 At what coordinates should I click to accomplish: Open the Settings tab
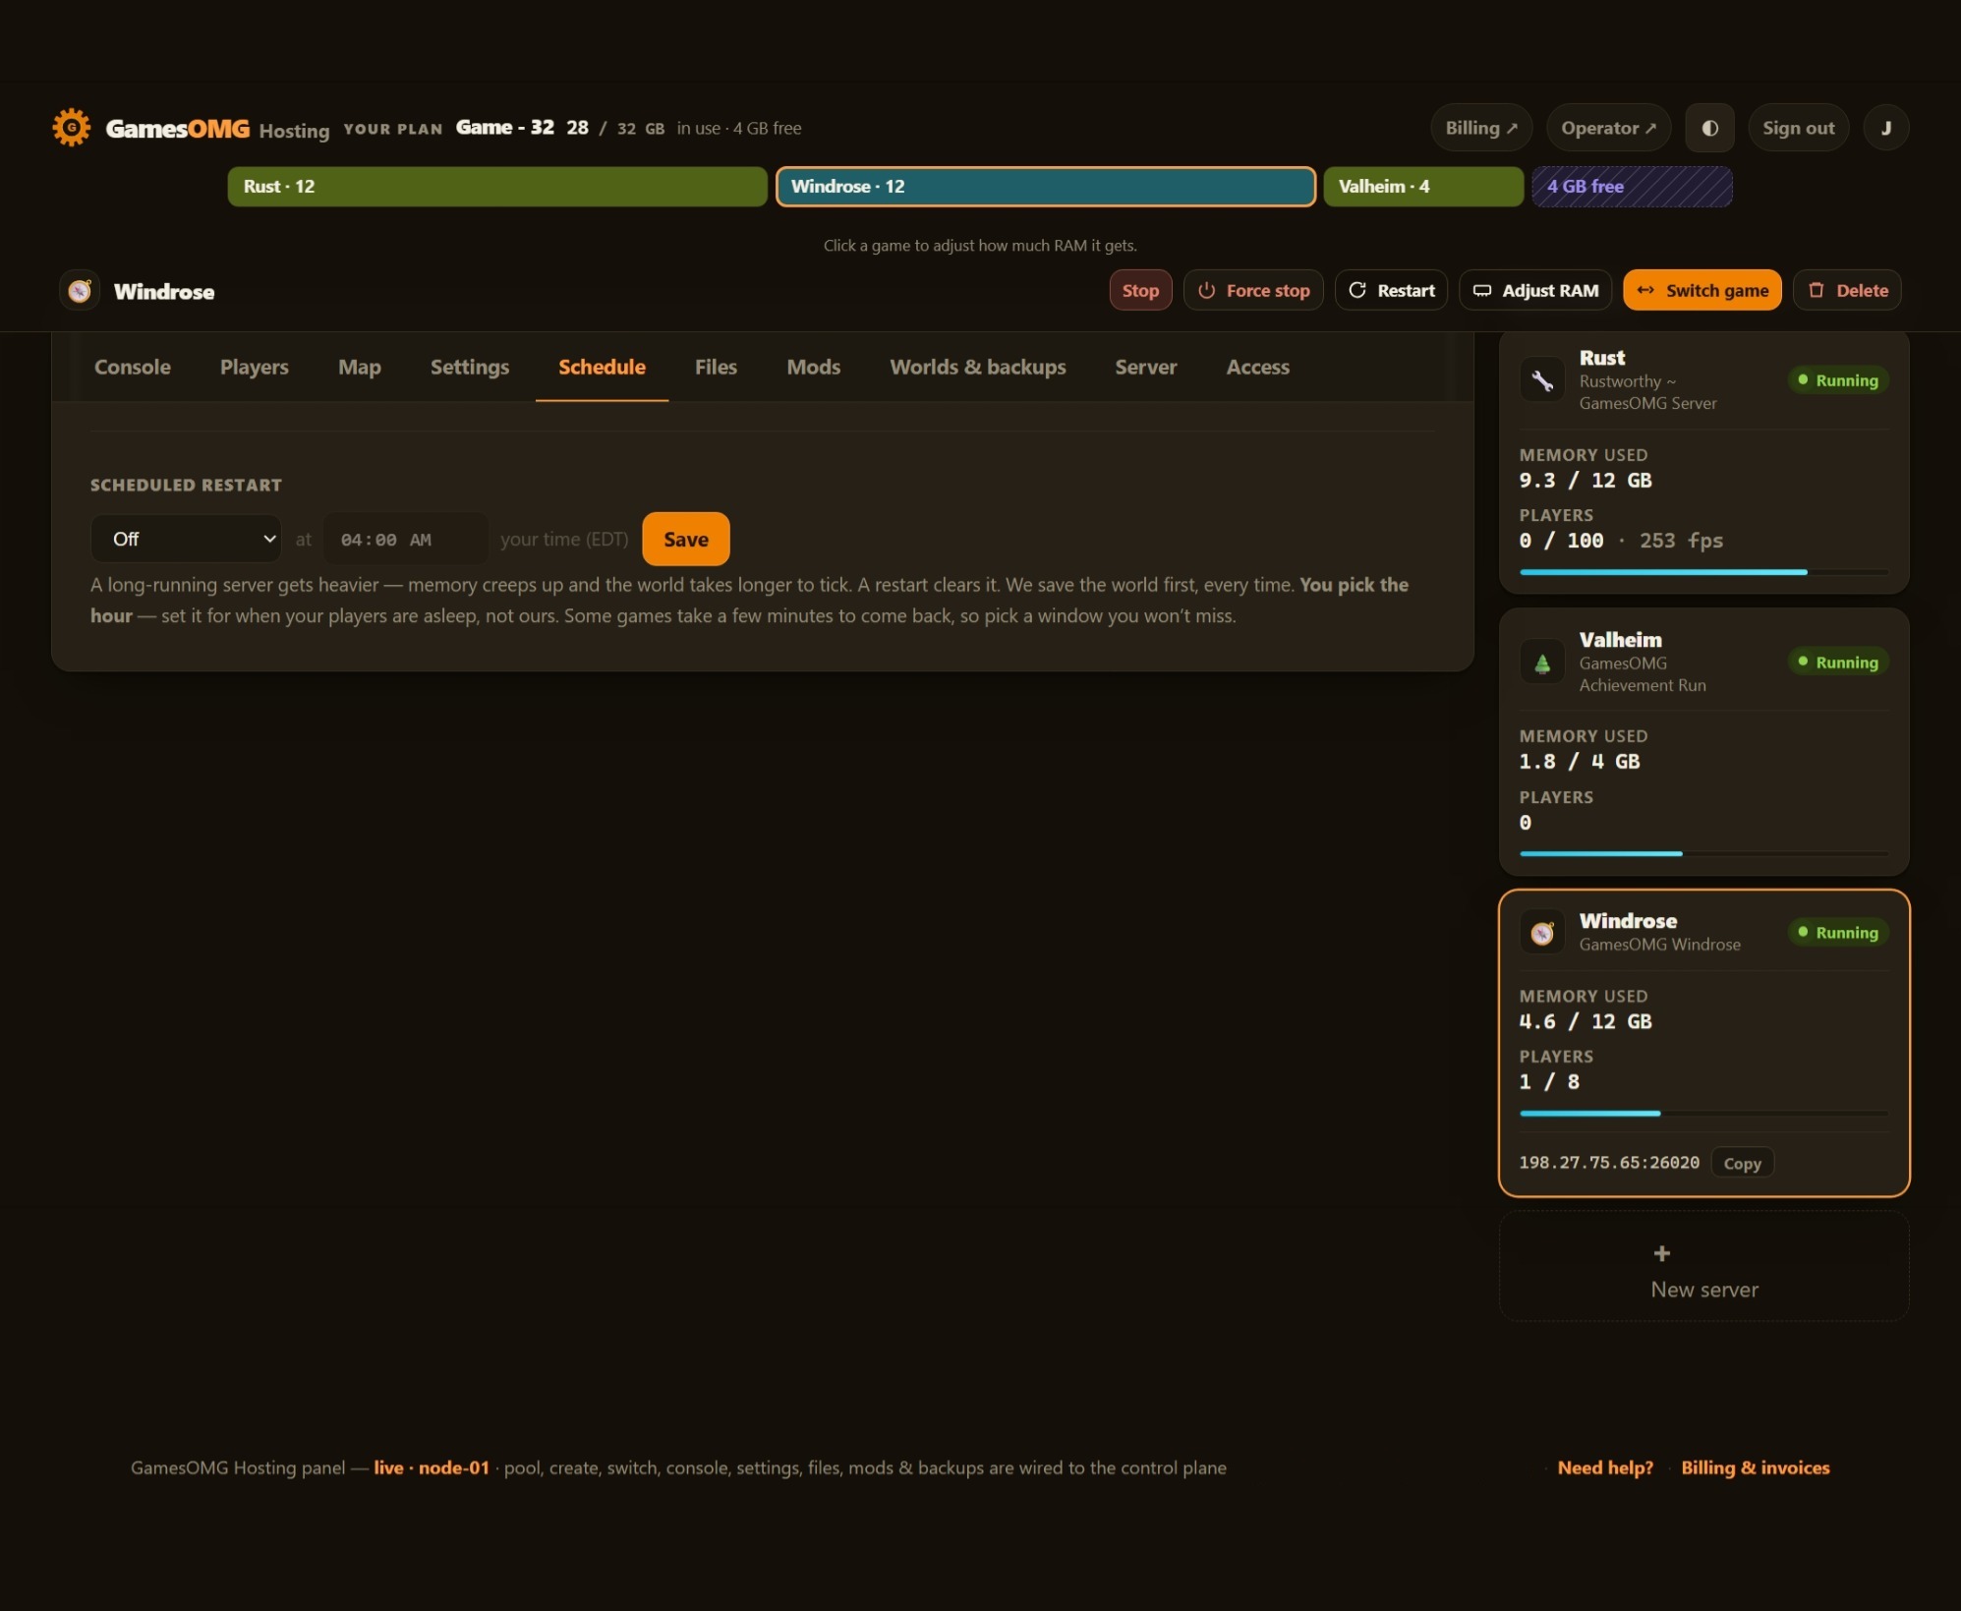tap(470, 368)
